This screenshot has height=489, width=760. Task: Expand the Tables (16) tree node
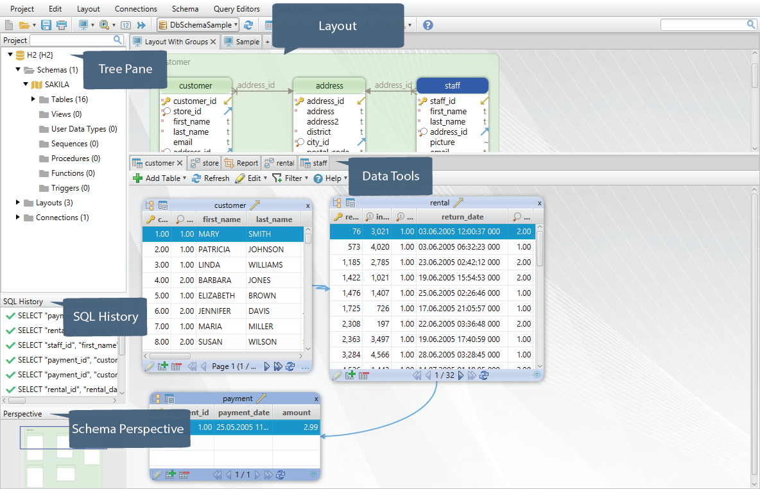point(33,99)
